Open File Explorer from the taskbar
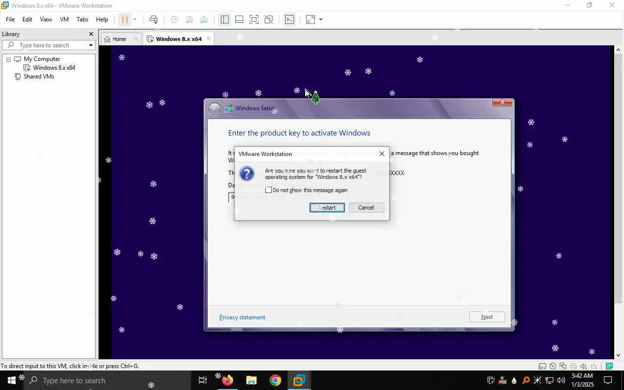This screenshot has width=624, height=390. click(x=252, y=381)
